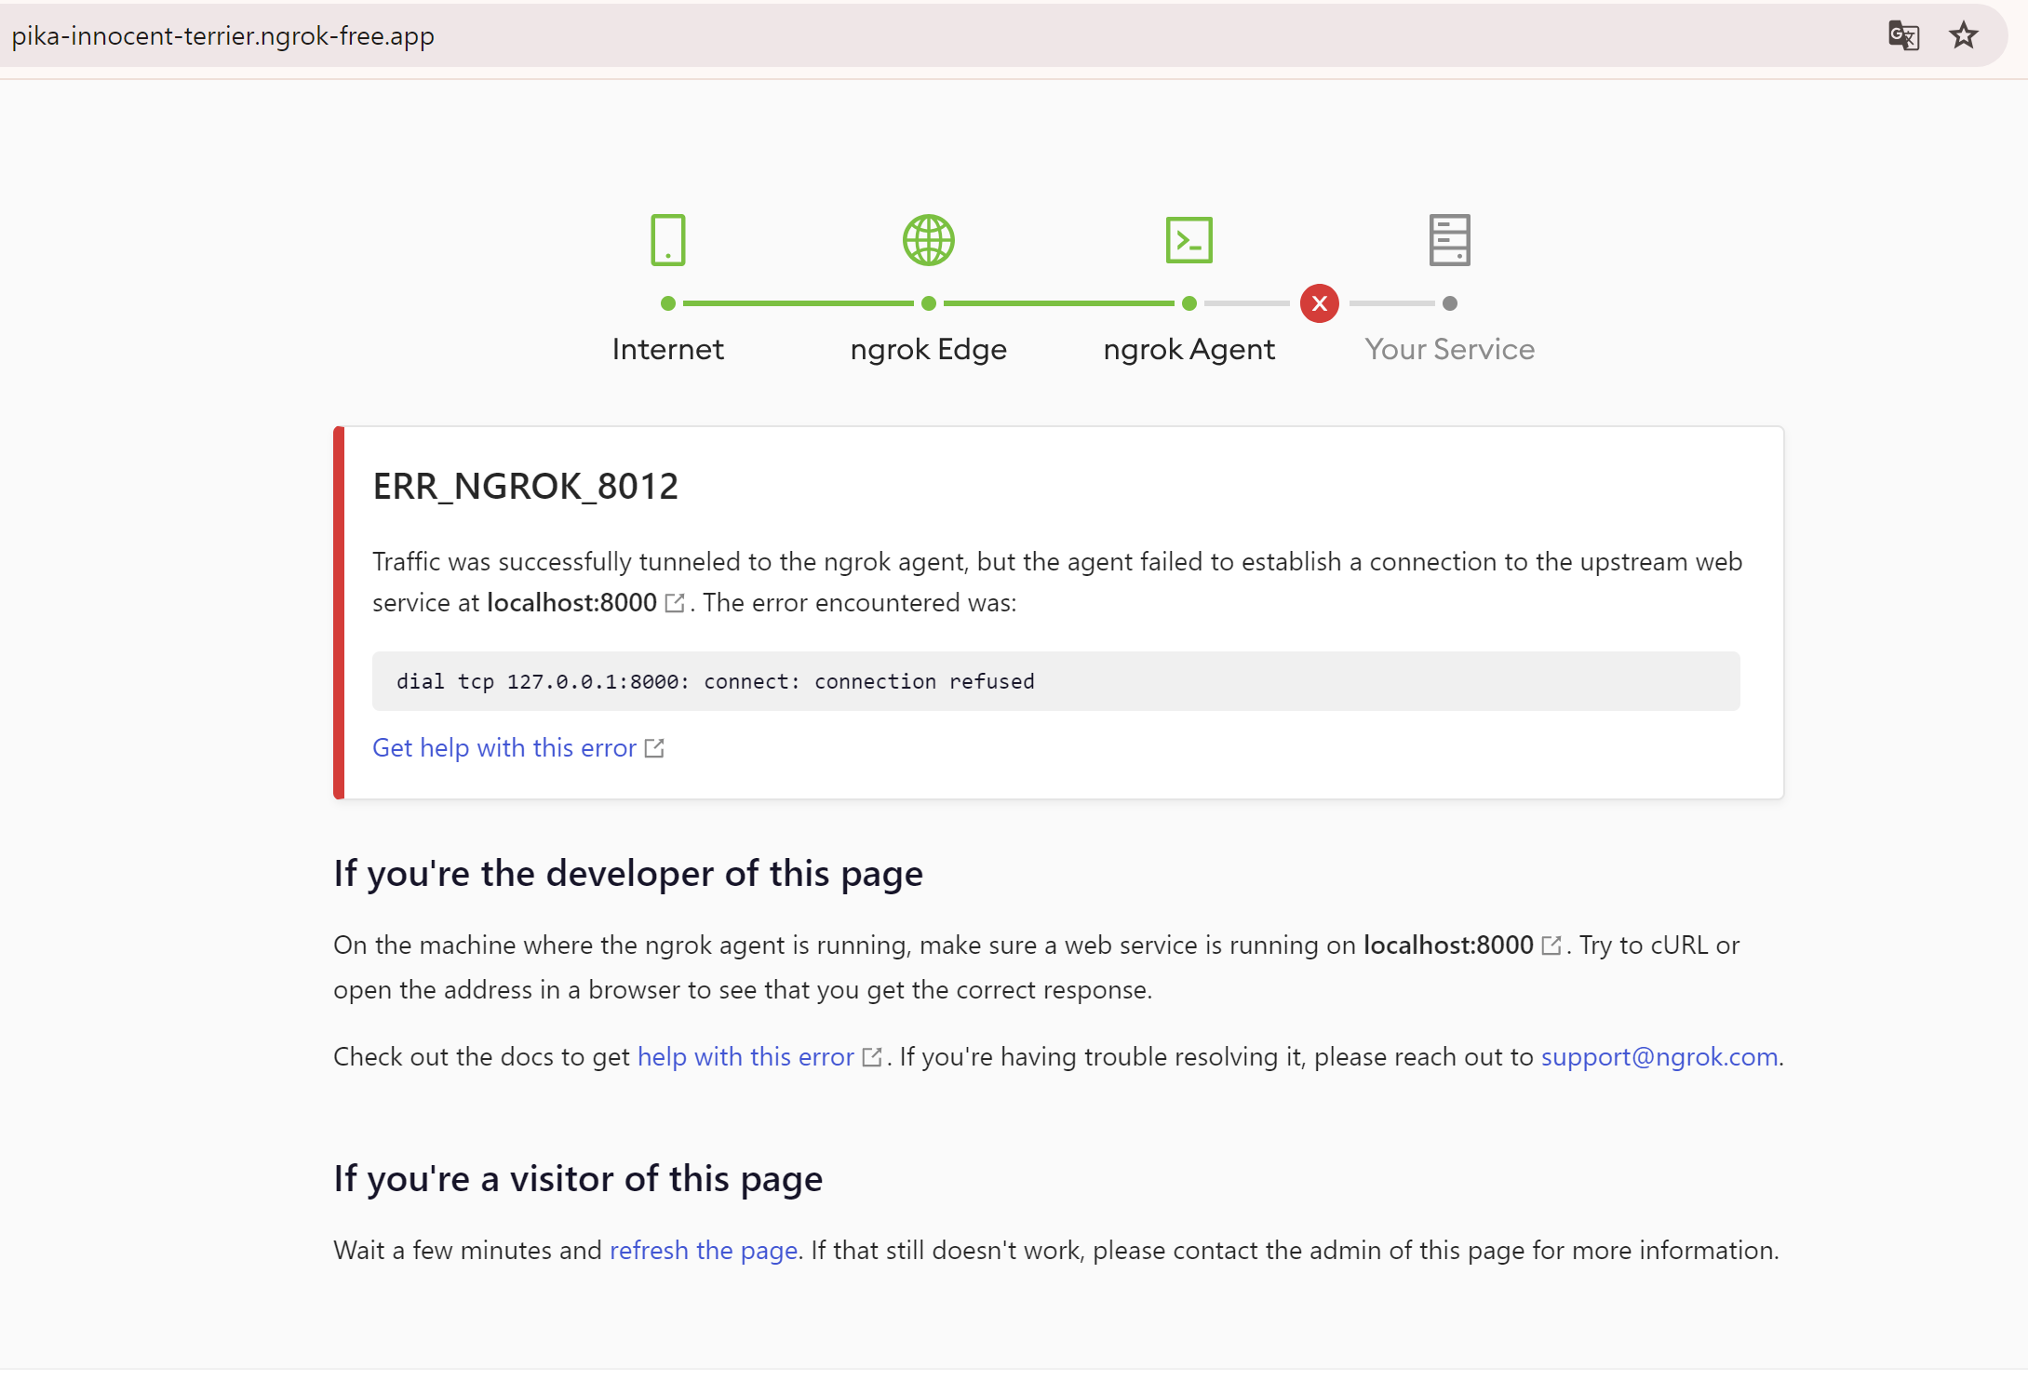Viewport: 2028px width, 1381px height.
Task: Bookmark this page with star icon
Action: (x=1963, y=35)
